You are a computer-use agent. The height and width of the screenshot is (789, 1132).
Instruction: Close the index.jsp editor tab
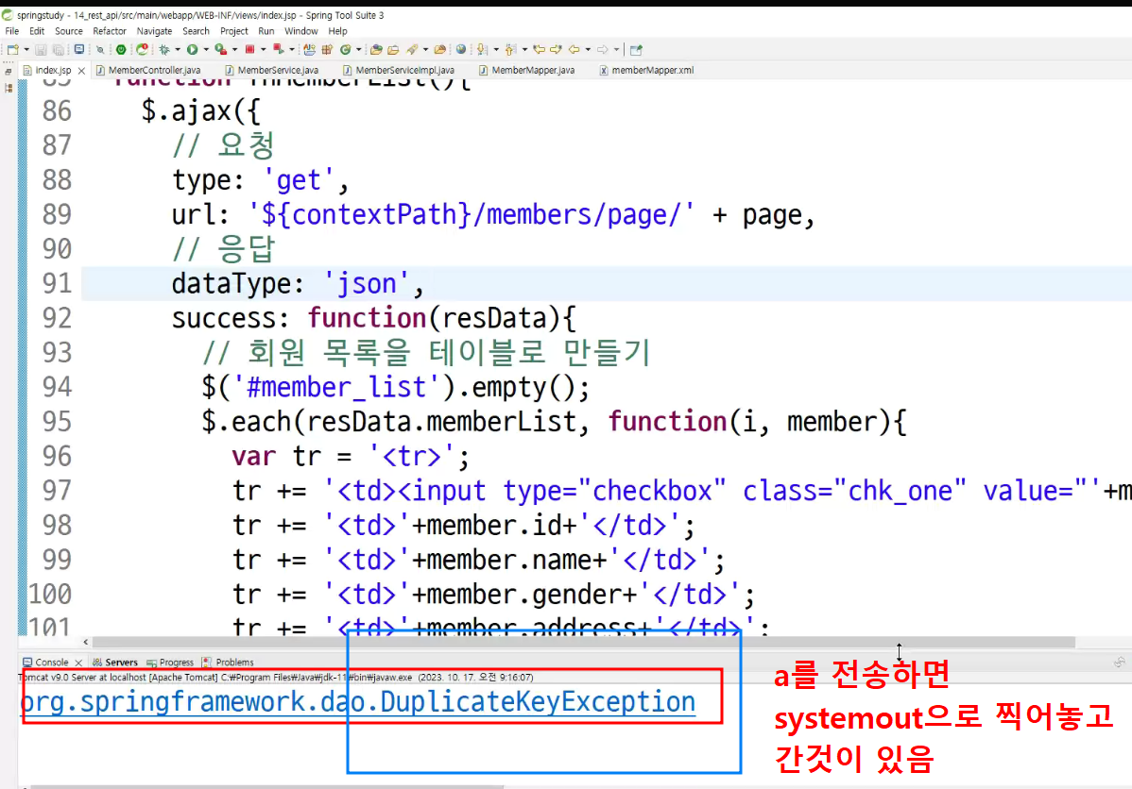point(81,71)
